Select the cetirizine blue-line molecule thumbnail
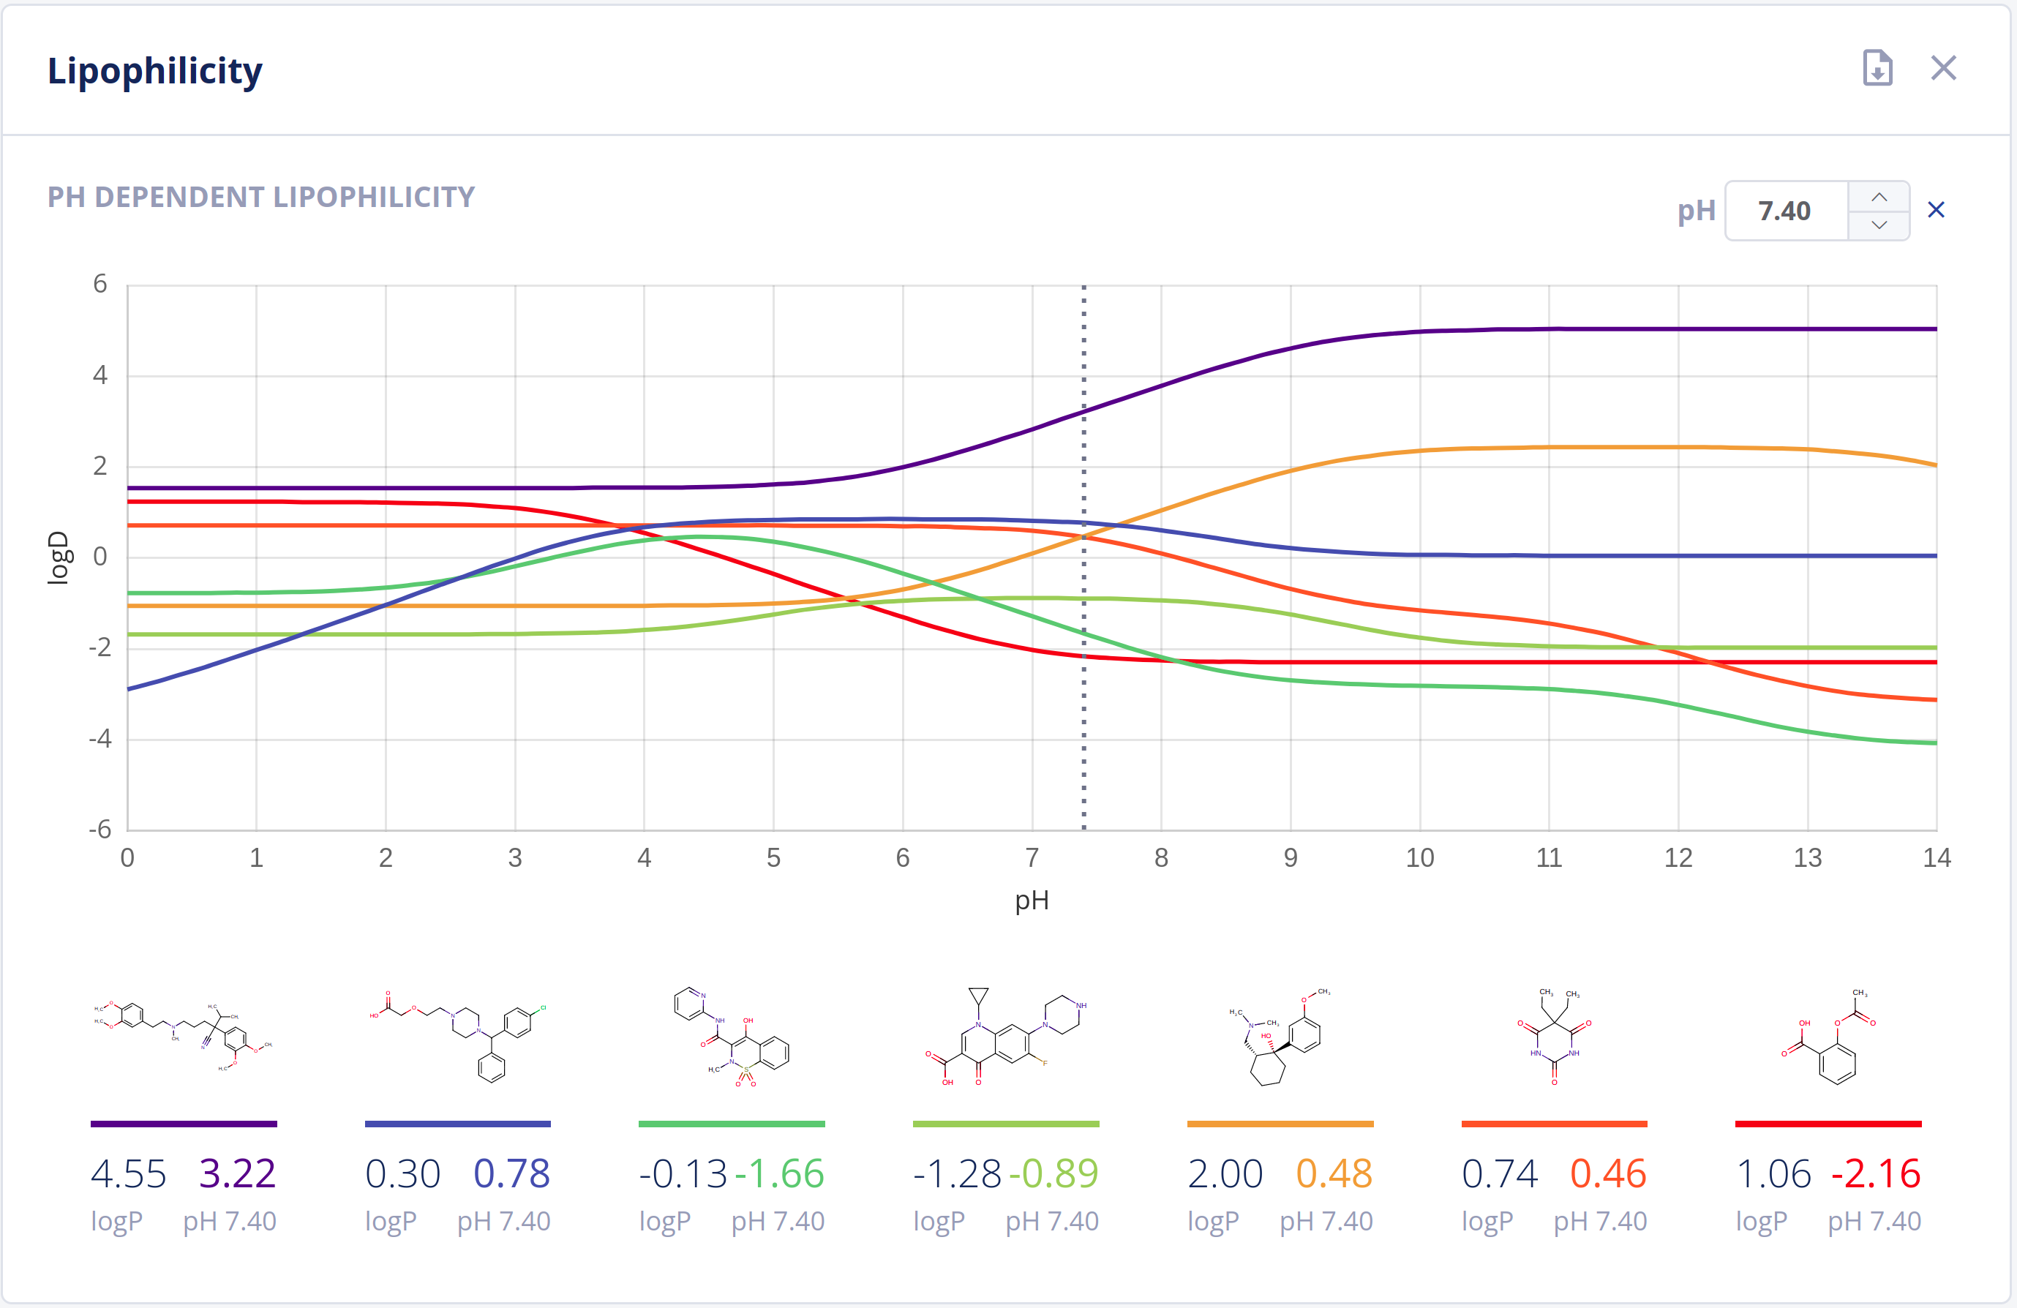Viewport: 2017px width, 1308px height. (x=458, y=1035)
